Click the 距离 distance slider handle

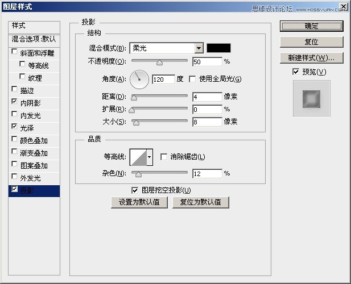click(x=134, y=98)
